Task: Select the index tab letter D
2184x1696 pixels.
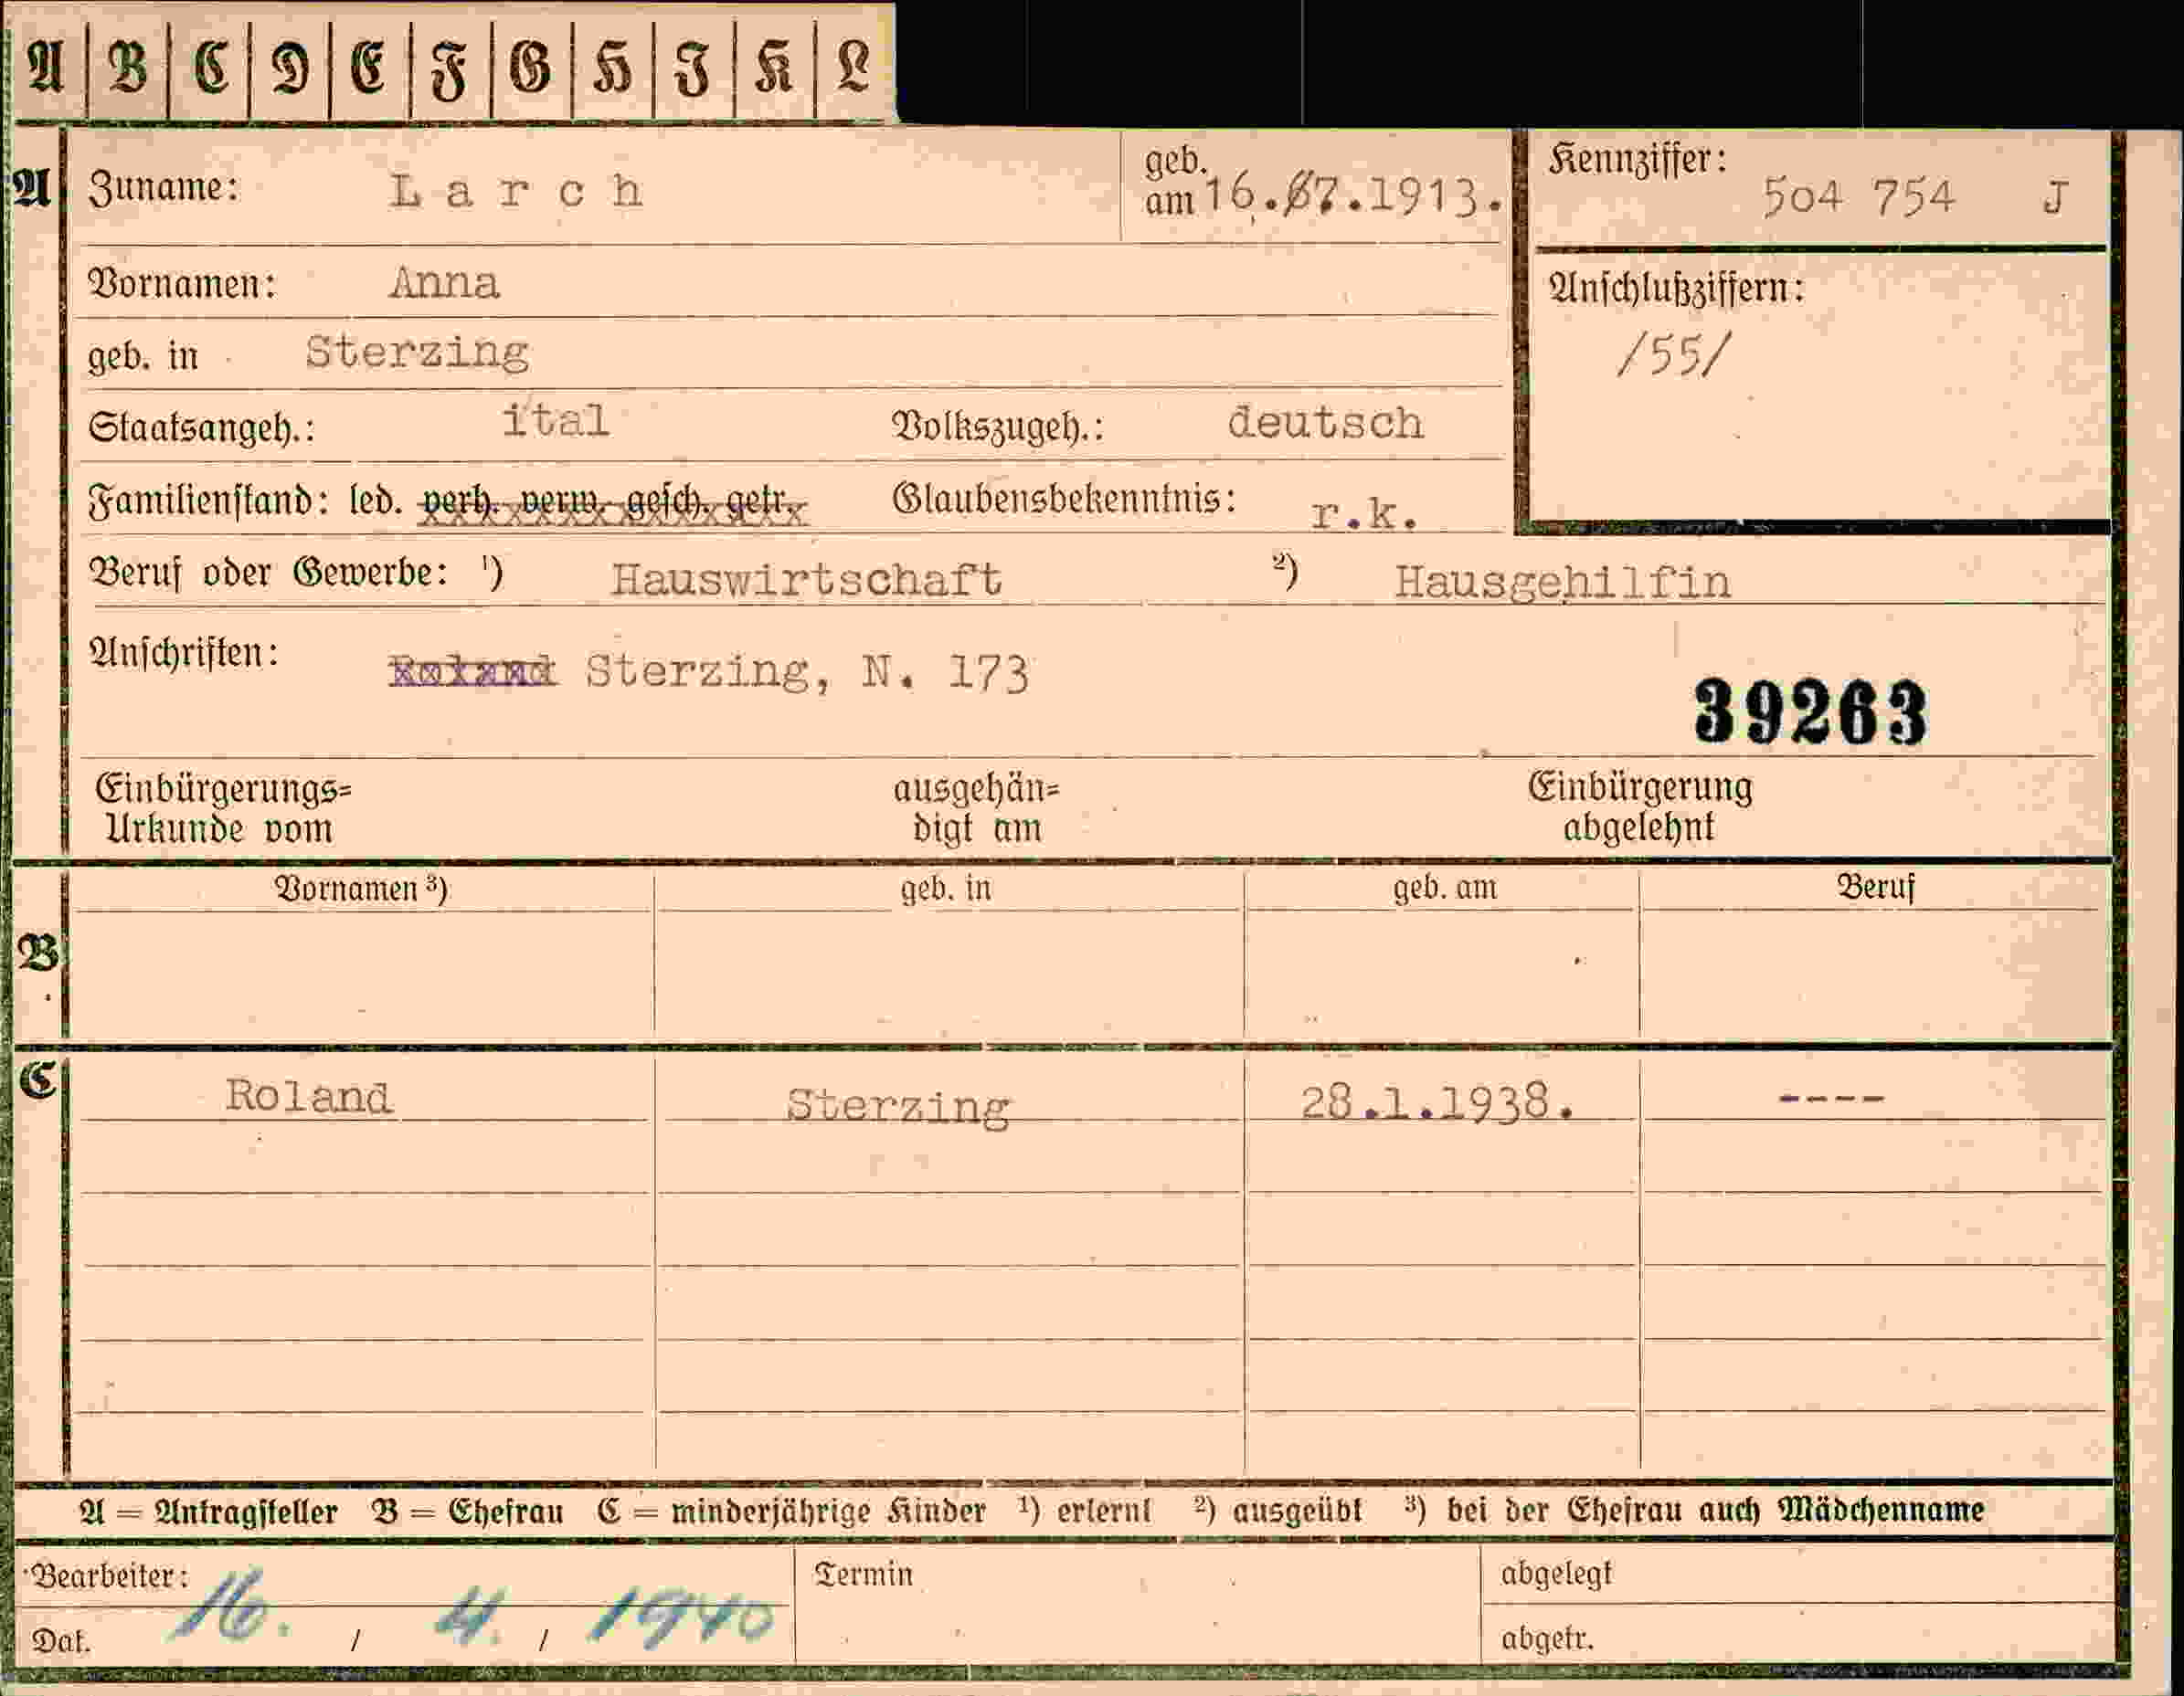Action: click(290, 68)
